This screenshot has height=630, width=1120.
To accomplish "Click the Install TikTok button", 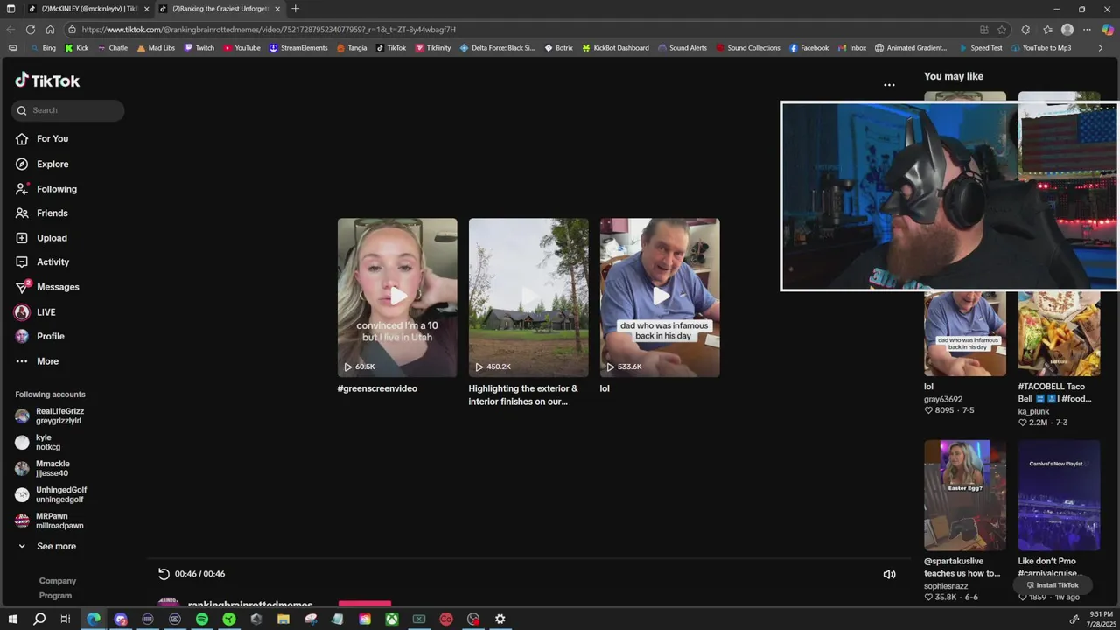I will [x=1053, y=585].
